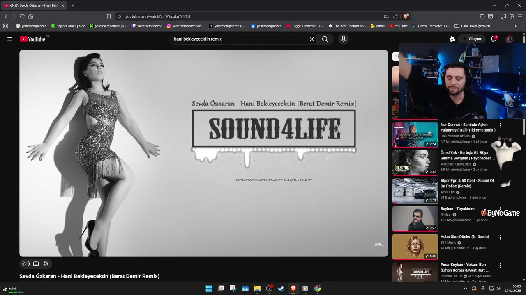Open Steam from taskbar
Image resolution: width=526 pixels, height=295 pixels.
[x=281, y=288]
